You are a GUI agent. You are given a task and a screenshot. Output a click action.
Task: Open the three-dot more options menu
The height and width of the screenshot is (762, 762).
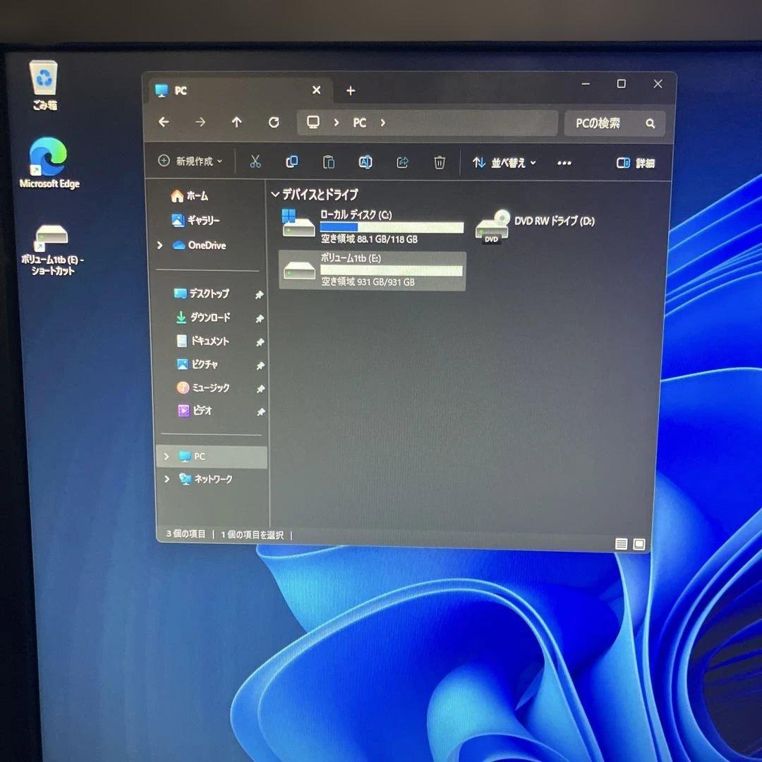pyautogui.click(x=564, y=163)
